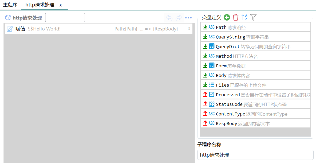316x163 pixels.
Task: Open the three-dots more options menu
Action: 188,18
